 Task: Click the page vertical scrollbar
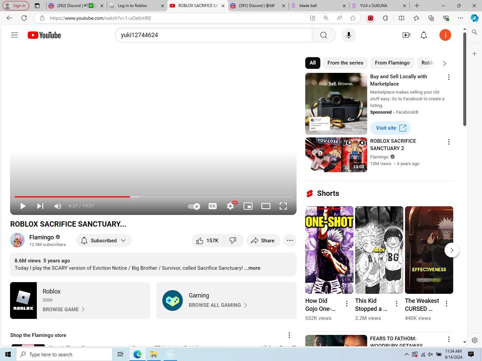[x=465, y=80]
